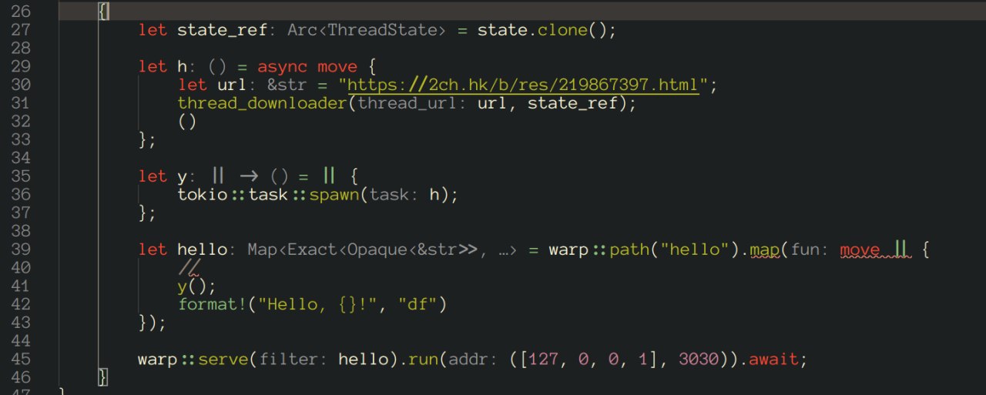Click the Arc<ThreadState> type hint
Image resolution: width=986 pixels, height=395 pixels.
click(x=367, y=30)
